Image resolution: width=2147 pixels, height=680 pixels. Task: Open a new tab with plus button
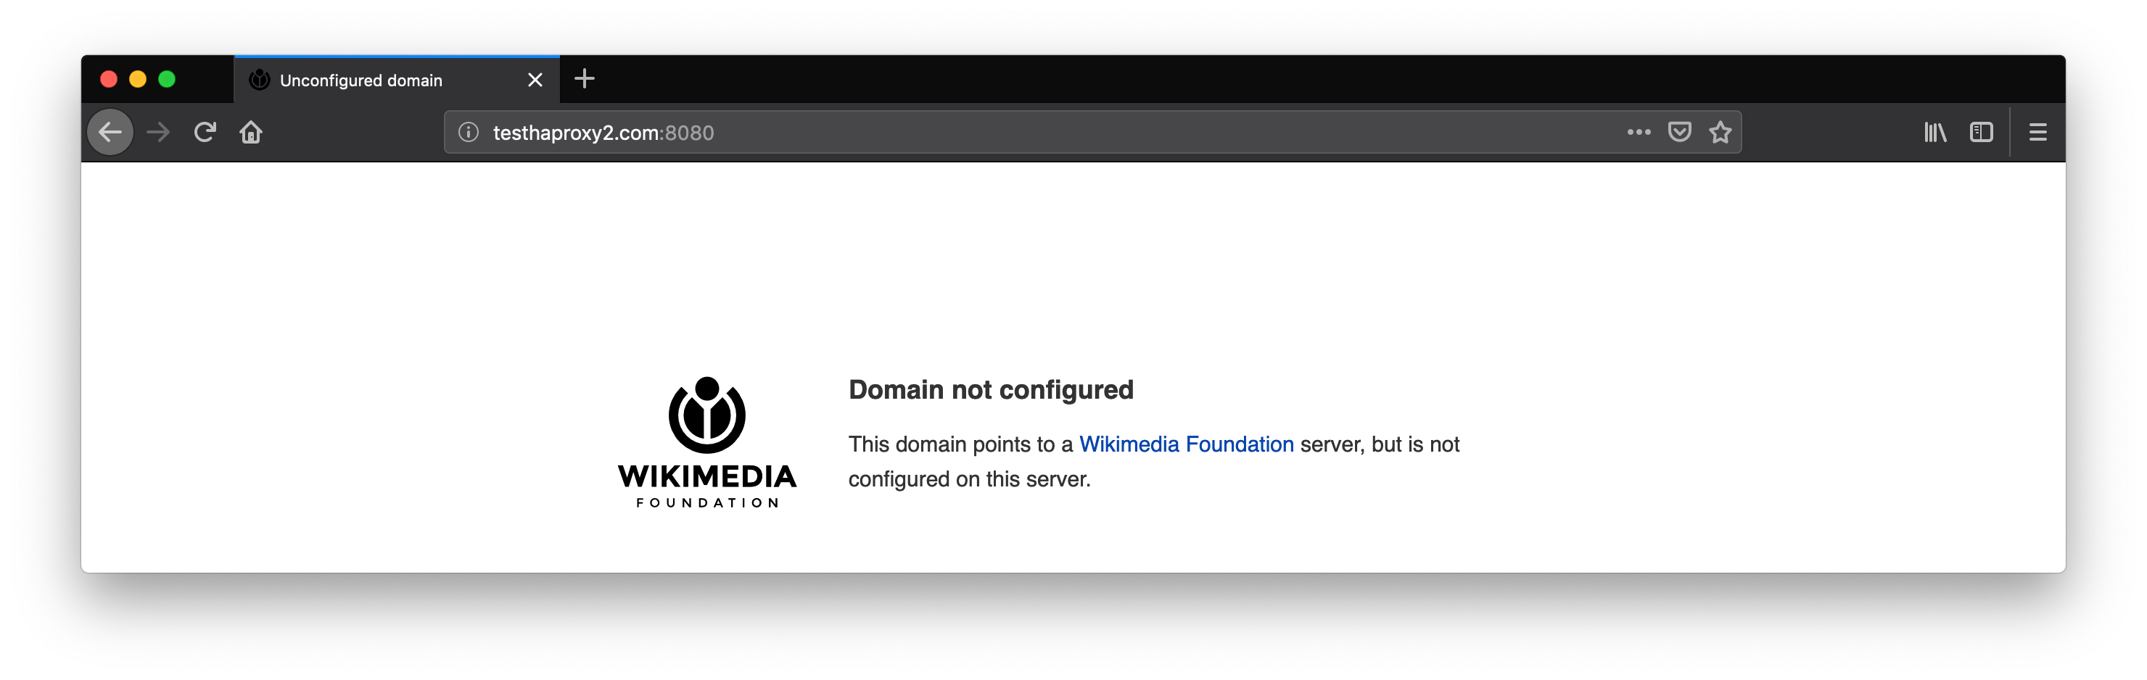(585, 79)
